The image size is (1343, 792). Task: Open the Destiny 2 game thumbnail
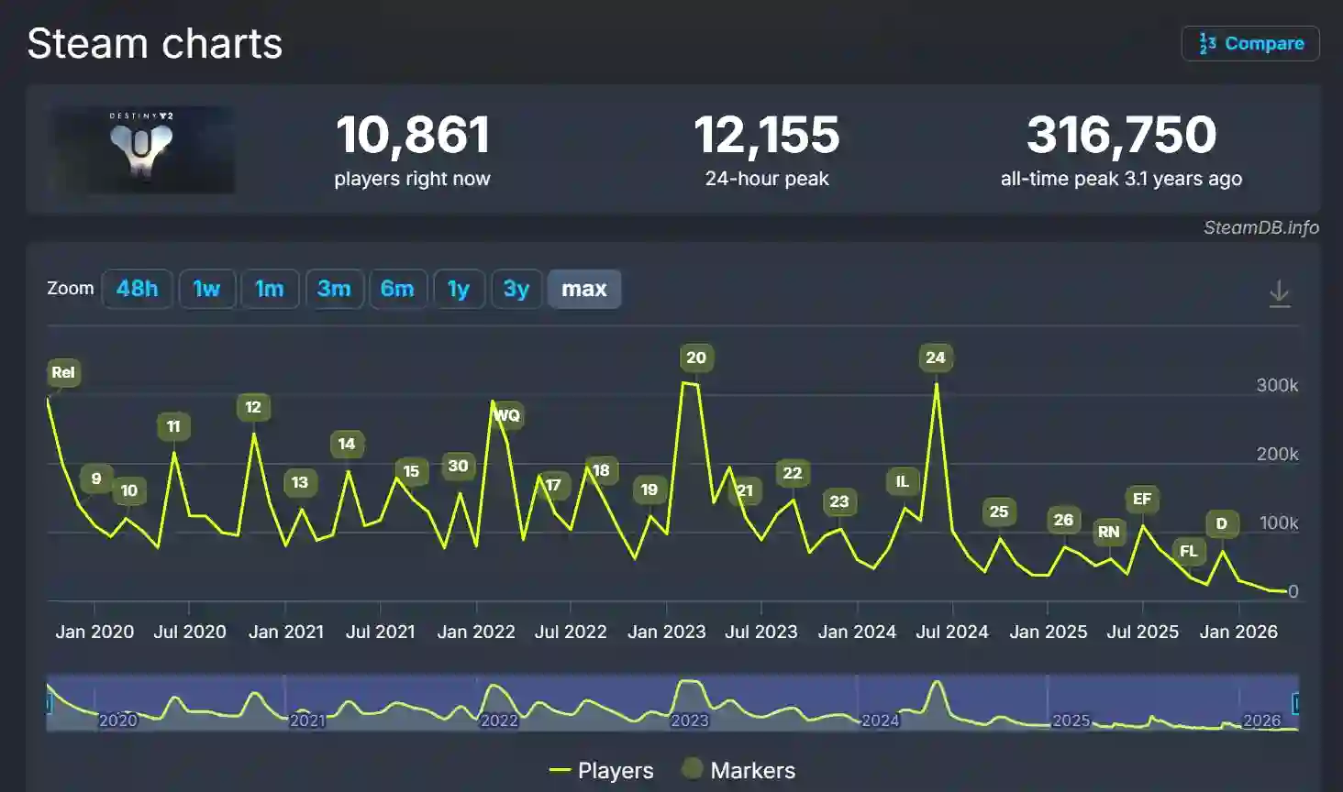[x=142, y=149]
